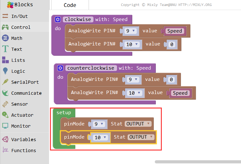241x164 pixels.
Task: Open the Actuator block category
Action: coord(25,115)
